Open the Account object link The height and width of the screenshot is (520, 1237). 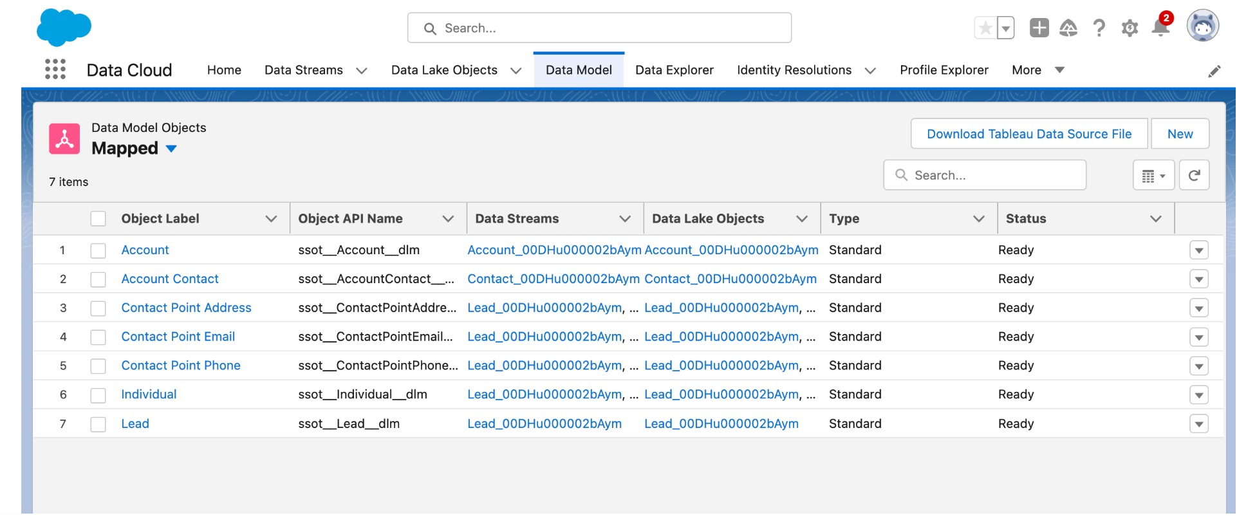145,250
